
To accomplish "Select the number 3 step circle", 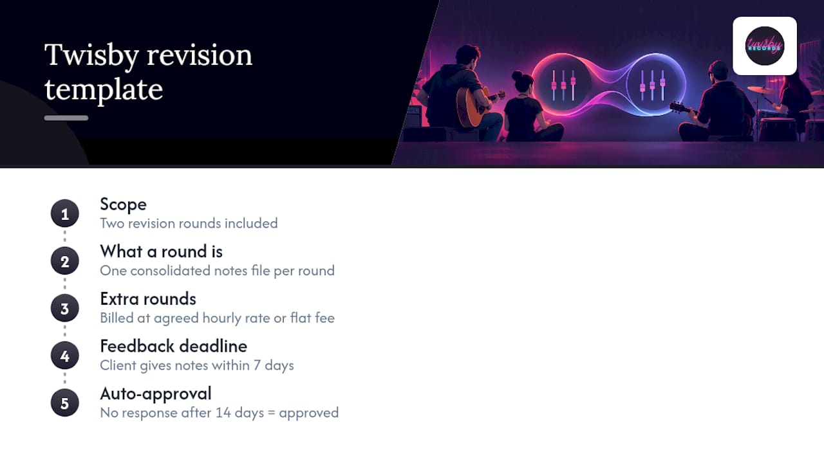I will click(x=64, y=309).
